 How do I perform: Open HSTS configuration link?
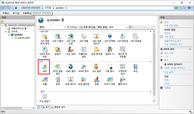point(167,83)
